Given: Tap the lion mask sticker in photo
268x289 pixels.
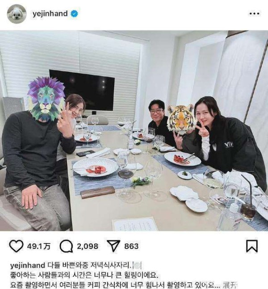Looking at the screenshot, I should coord(46,99).
